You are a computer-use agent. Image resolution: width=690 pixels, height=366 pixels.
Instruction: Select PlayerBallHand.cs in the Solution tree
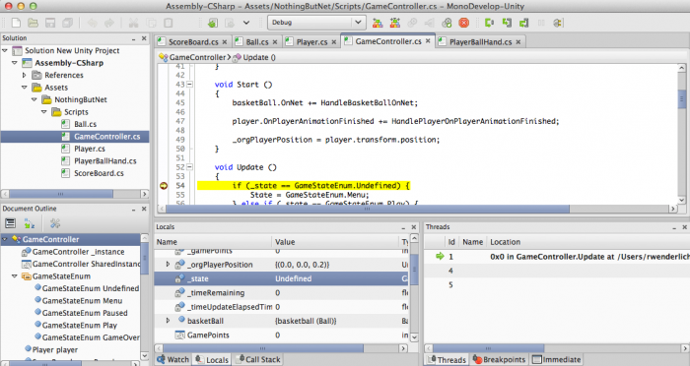99,160
